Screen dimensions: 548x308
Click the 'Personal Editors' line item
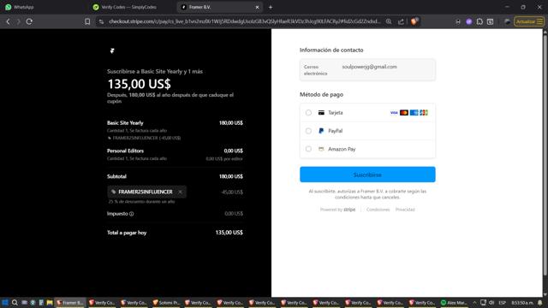[126, 151]
